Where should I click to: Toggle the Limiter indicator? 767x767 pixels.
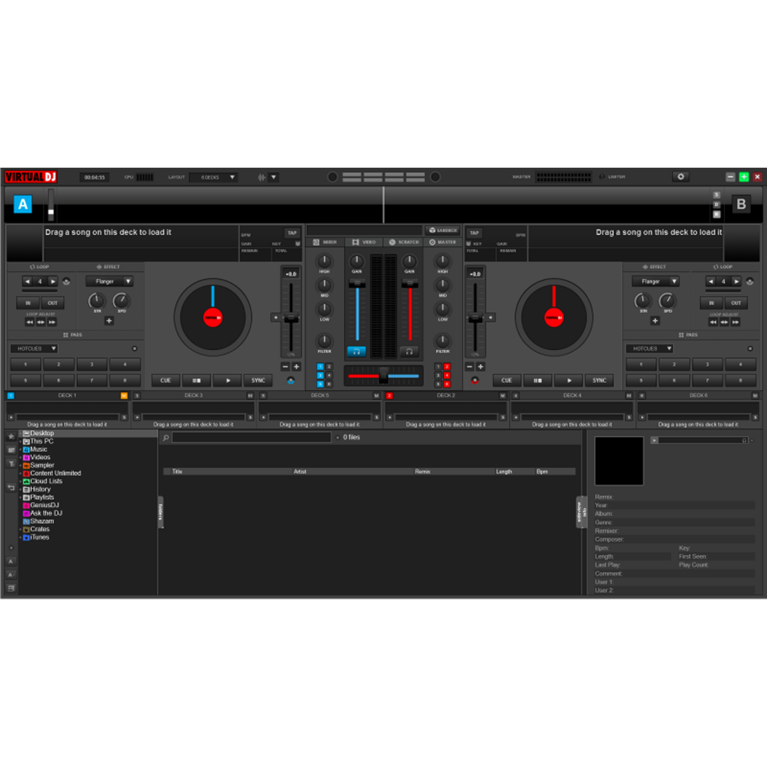[x=602, y=177]
